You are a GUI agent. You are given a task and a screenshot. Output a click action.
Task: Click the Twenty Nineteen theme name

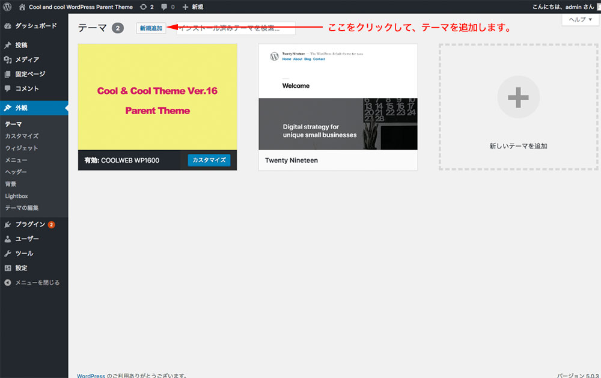coord(291,160)
